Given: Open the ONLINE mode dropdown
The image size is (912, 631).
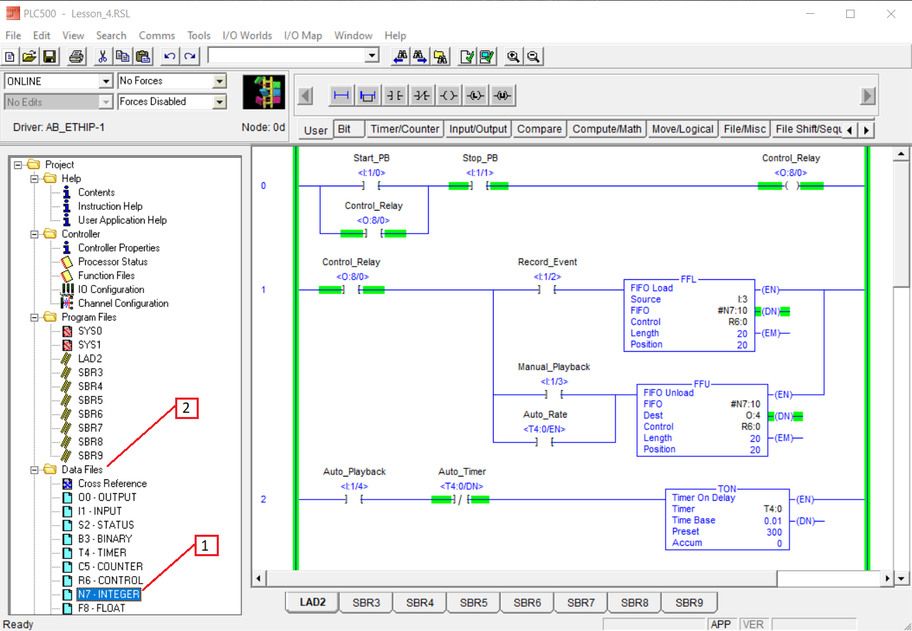Looking at the screenshot, I should (106, 81).
